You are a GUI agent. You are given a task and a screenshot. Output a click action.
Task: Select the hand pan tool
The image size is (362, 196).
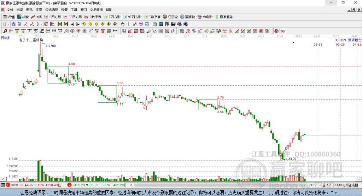point(123,24)
